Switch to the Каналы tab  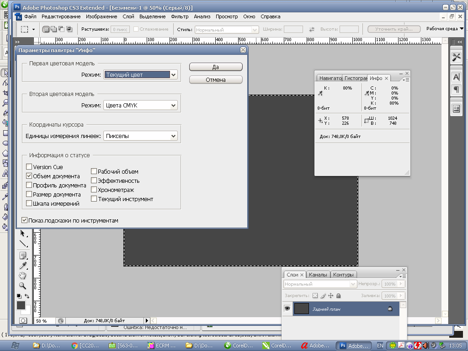click(318, 275)
